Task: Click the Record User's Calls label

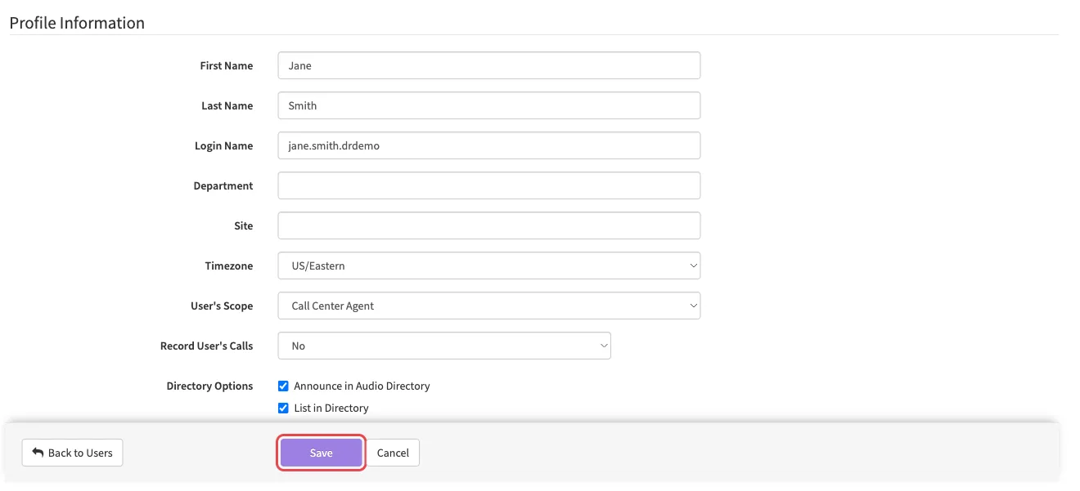Action: (x=207, y=346)
